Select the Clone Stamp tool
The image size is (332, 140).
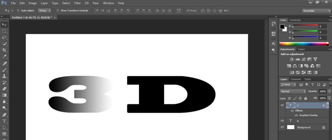click(x=4, y=76)
